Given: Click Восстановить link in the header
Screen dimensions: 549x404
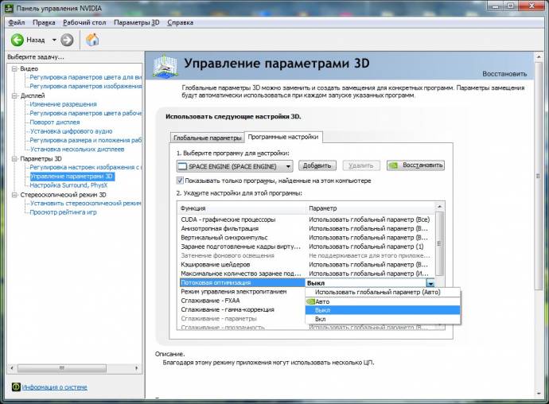Looking at the screenshot, I should pyautogui.click(x=504, y=74).
